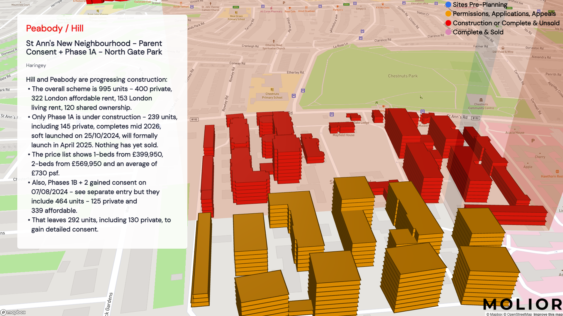The height and width of the screenshot is (316, 563).
Task: Click the Haringey borough label
Action: click(x=36, y=65)
